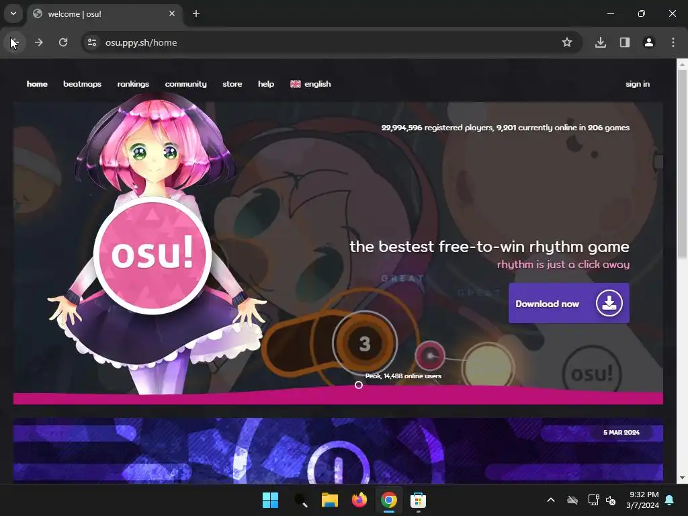
Task: Click the sign in link
Action: click(x=638, y=84)
